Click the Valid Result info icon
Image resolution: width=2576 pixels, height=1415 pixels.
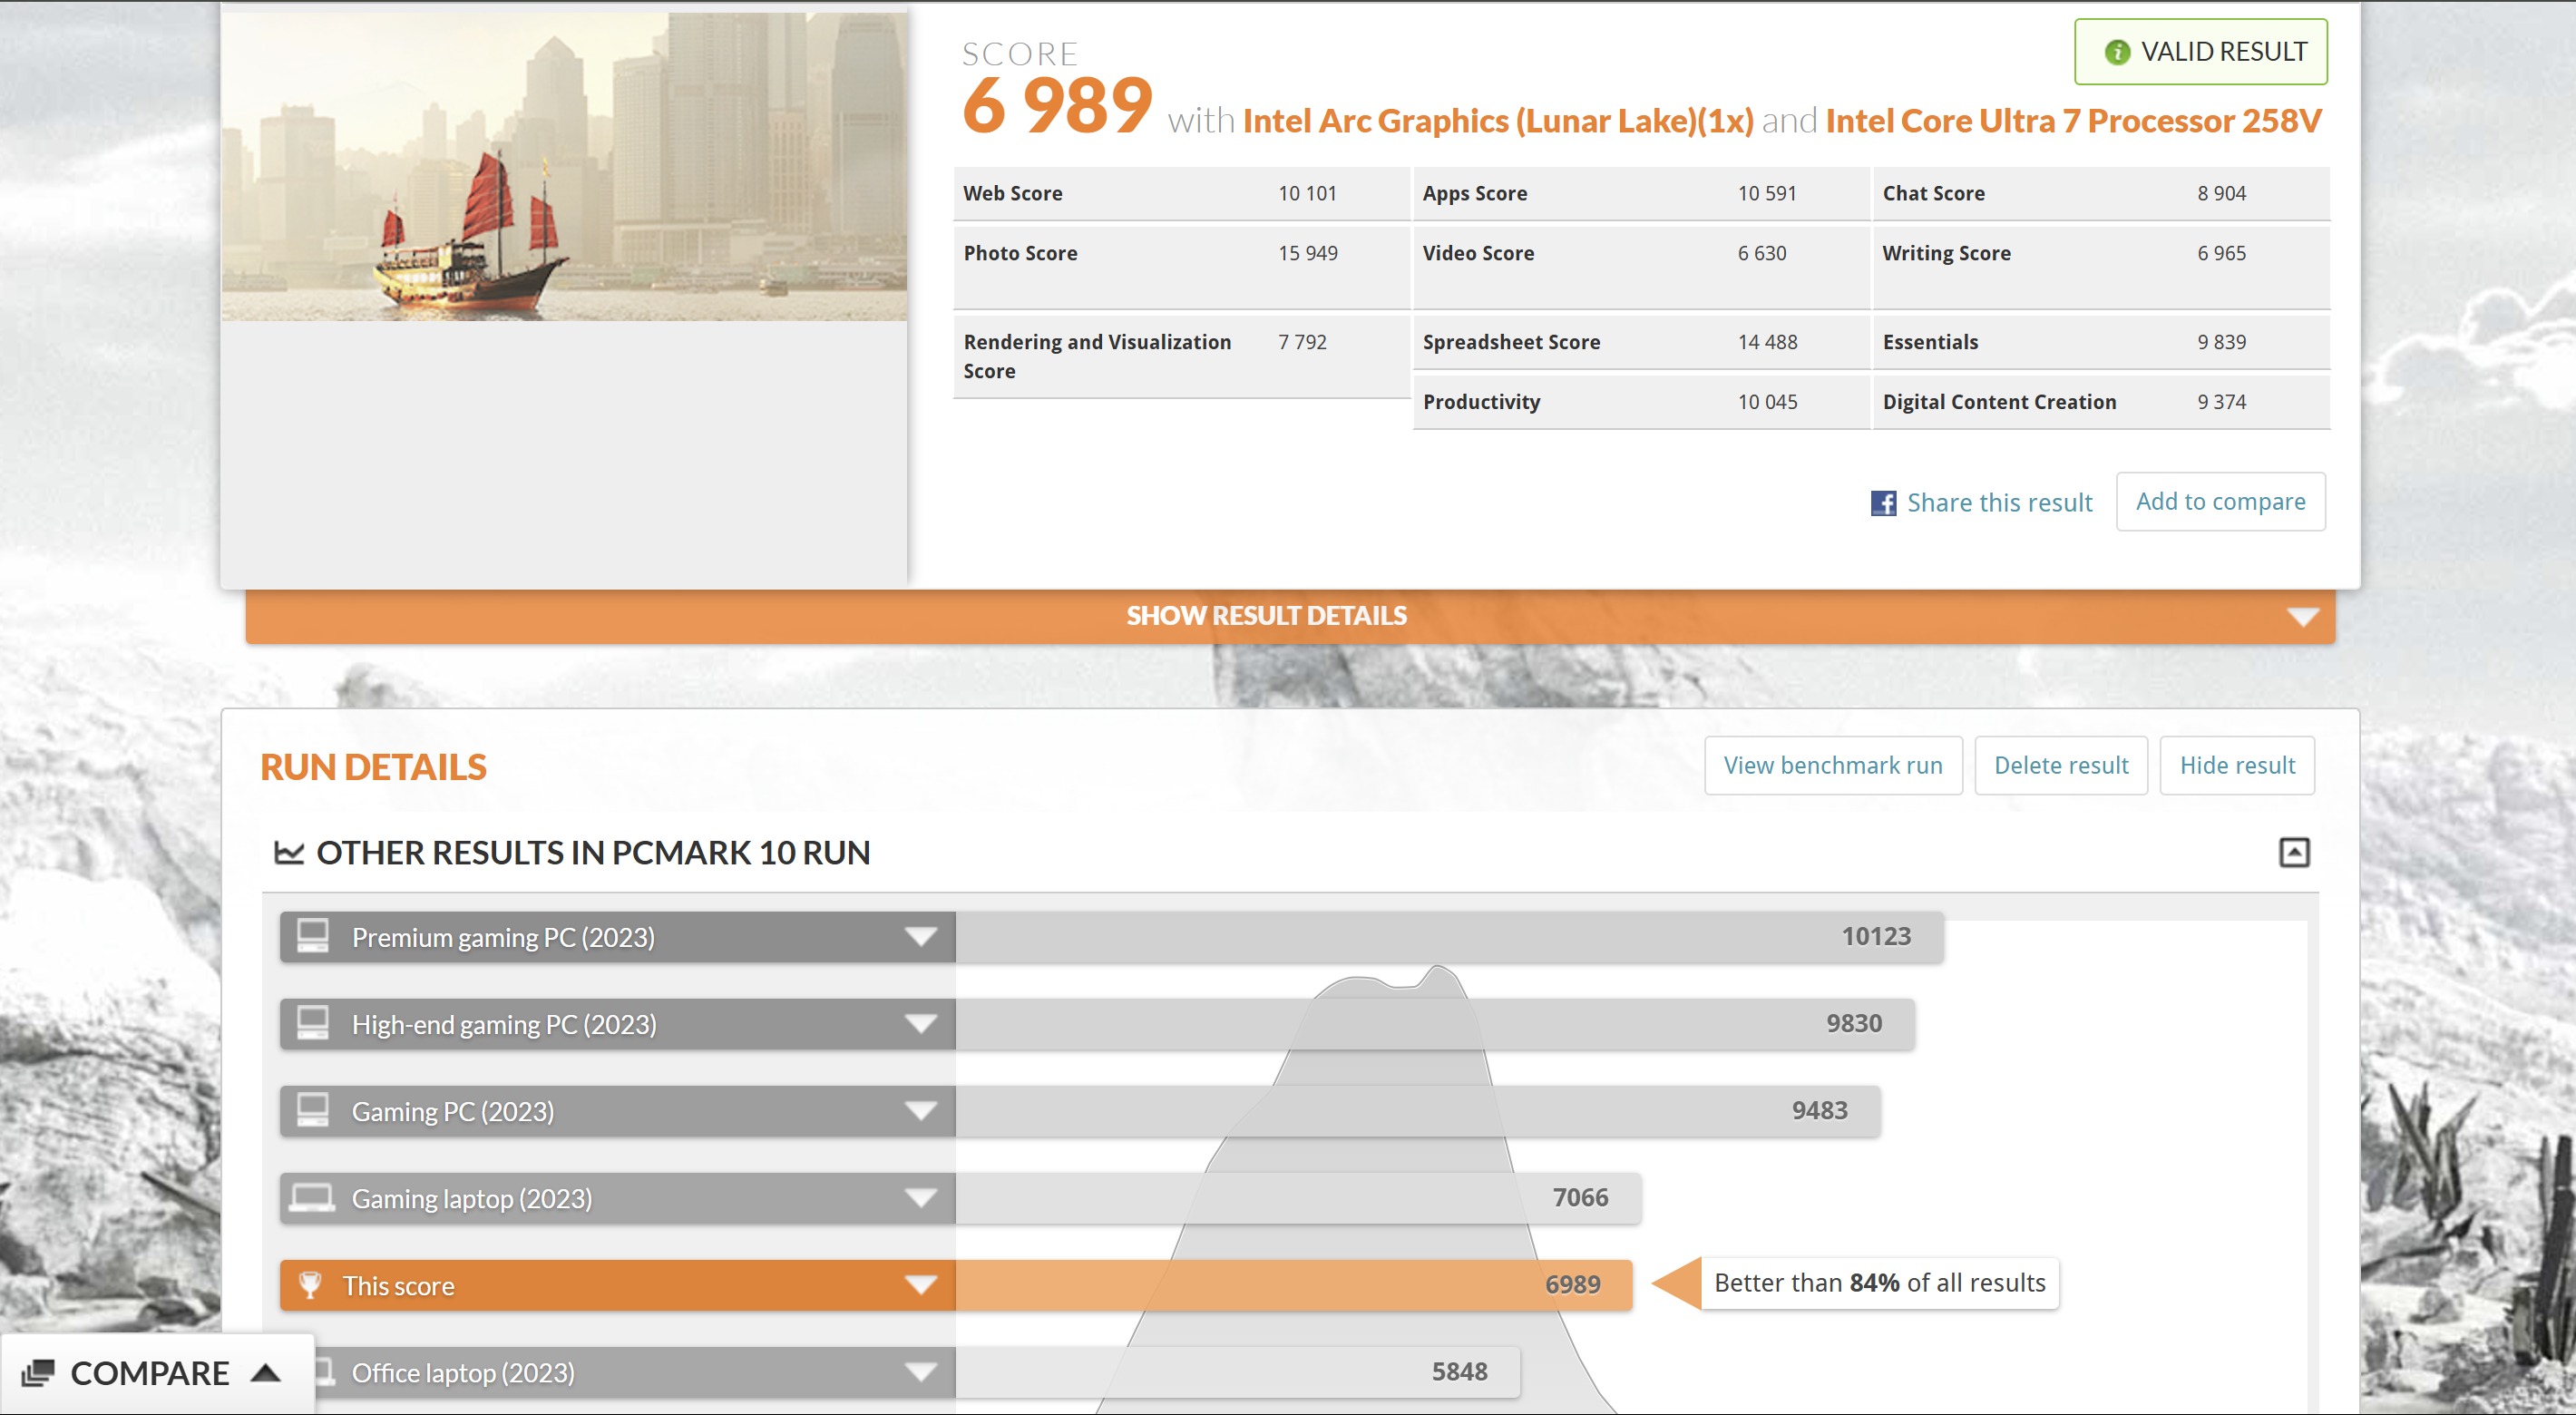(2116, 52)
